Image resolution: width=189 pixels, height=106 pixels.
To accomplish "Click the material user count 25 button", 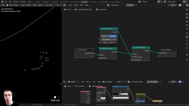I will click(x=149, y=82).
